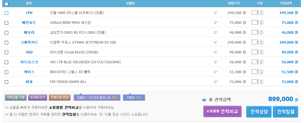This screenshot has height=123, width=304.
Task: Select product 마이크론 Crucial BX100 (250GB)
Action: [x=74, y=52]
